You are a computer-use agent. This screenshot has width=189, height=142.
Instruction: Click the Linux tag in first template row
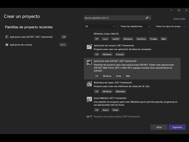(x=105, y=39)
